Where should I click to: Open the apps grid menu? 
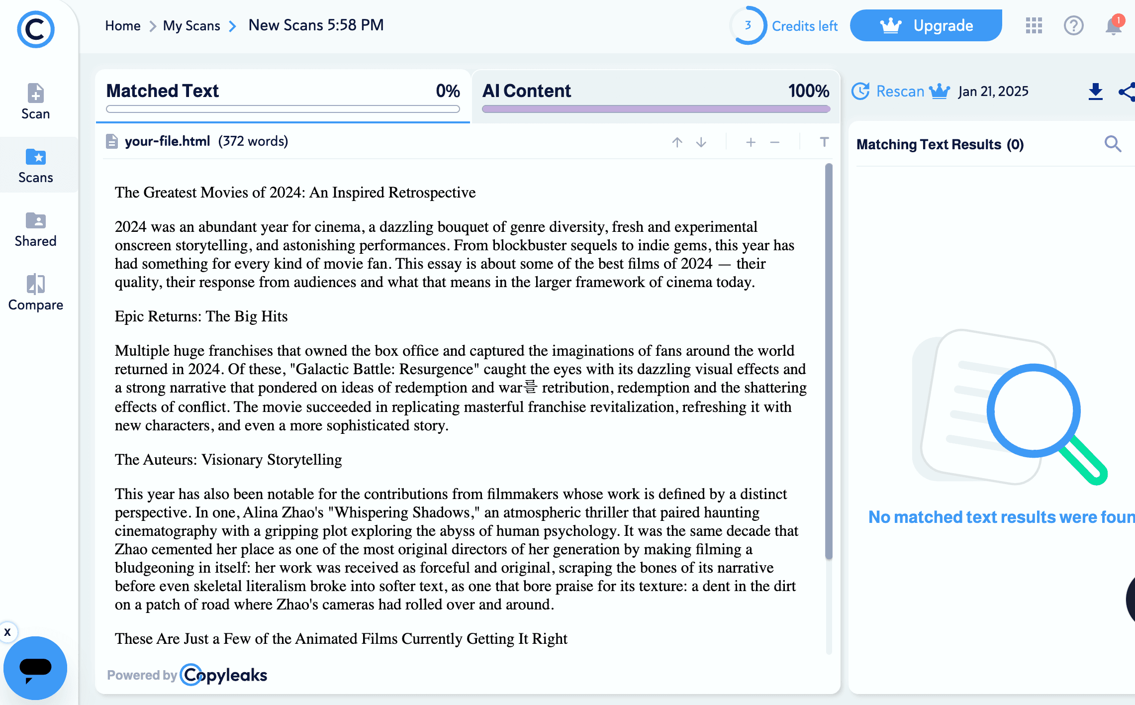(1034, 26)
